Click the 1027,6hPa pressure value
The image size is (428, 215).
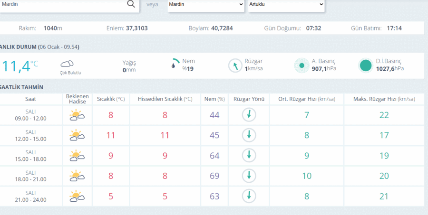[390, 68]
